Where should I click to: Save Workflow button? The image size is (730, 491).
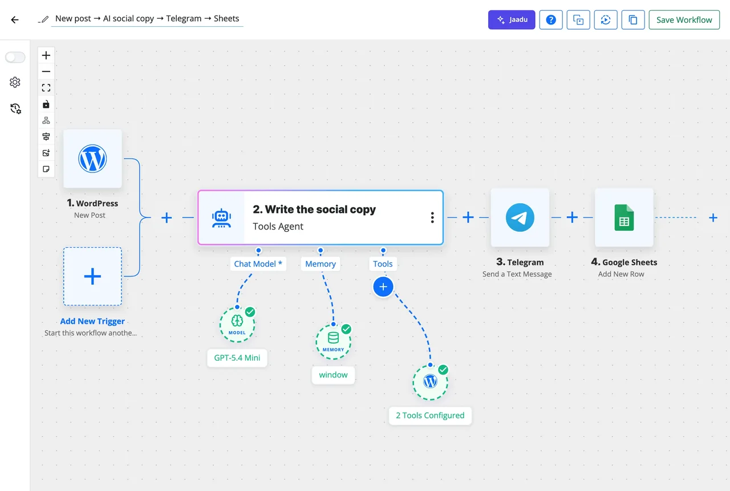pos(684,19)
